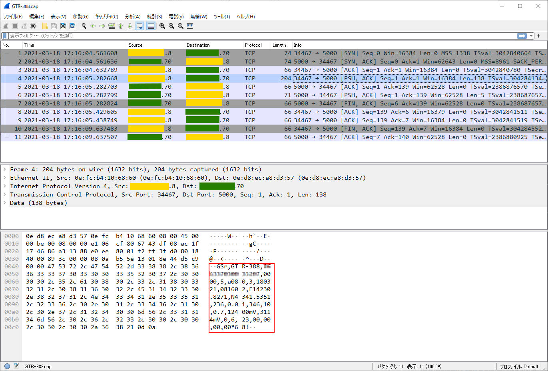Click the resize columns to fit icon

pyautogui.click(x=190, y=26)
